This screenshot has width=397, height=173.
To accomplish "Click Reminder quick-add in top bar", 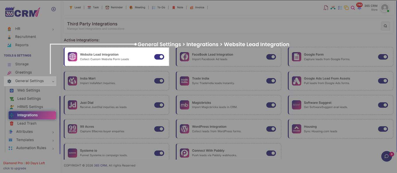I will (114, 8).
